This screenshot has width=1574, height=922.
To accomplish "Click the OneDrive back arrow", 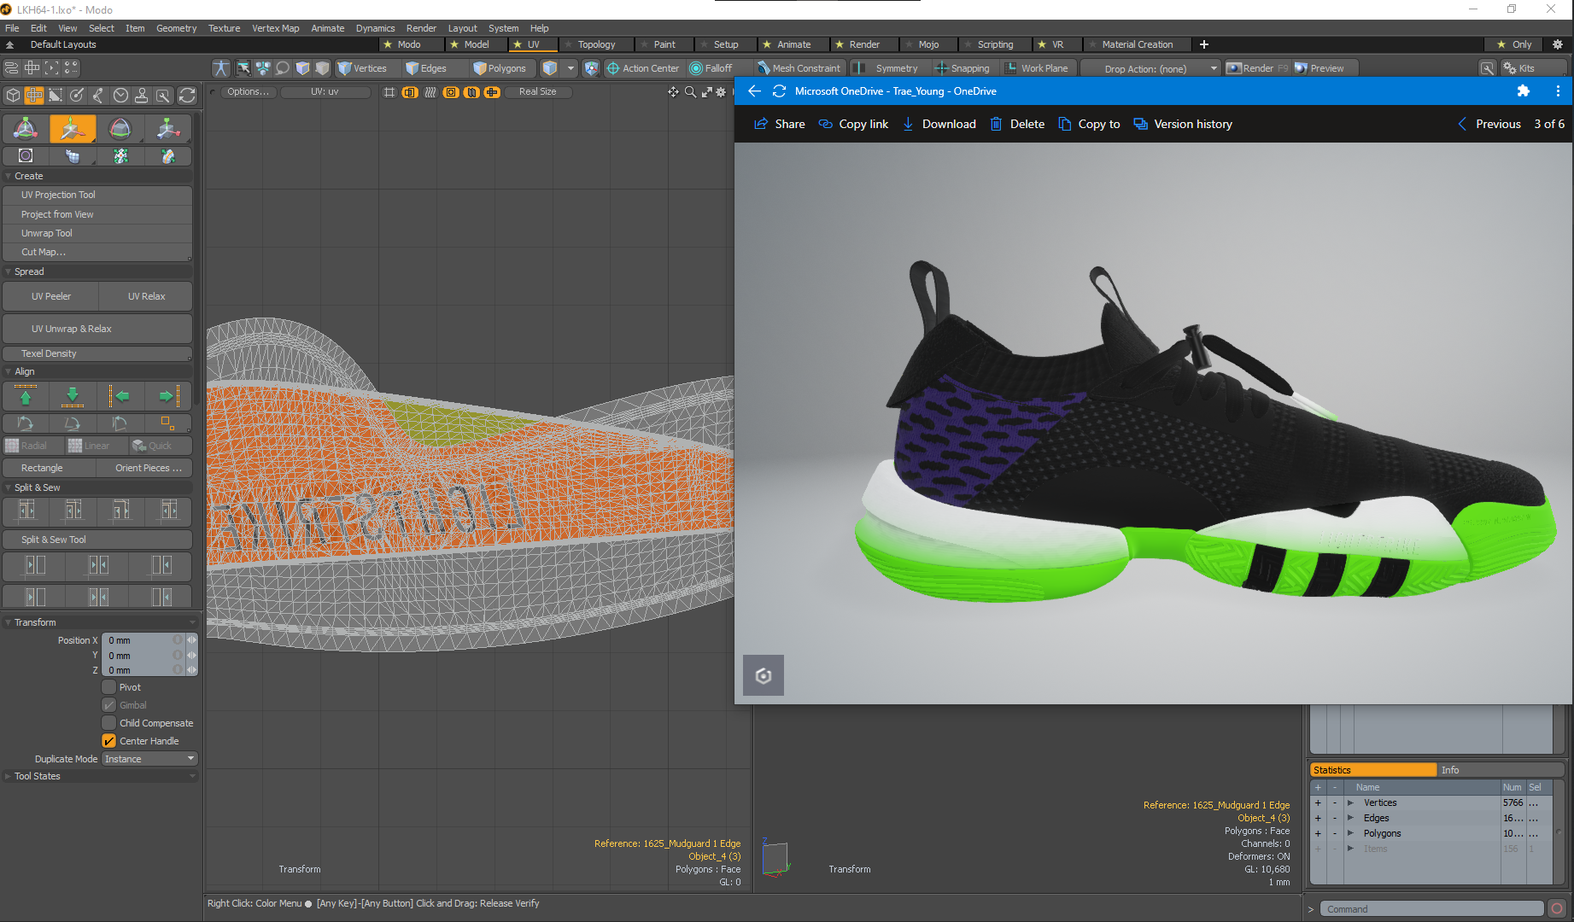I will 754,91.
